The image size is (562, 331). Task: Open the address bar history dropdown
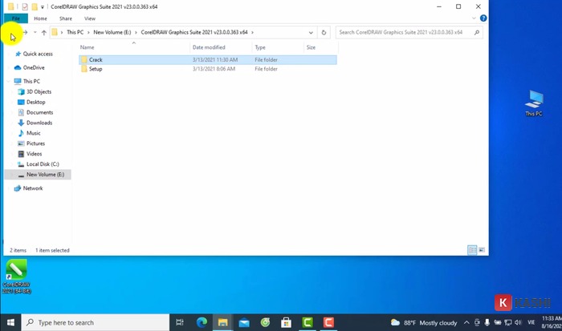coord(312,33)
